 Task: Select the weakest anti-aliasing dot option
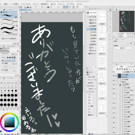click(x=8, y=58)
